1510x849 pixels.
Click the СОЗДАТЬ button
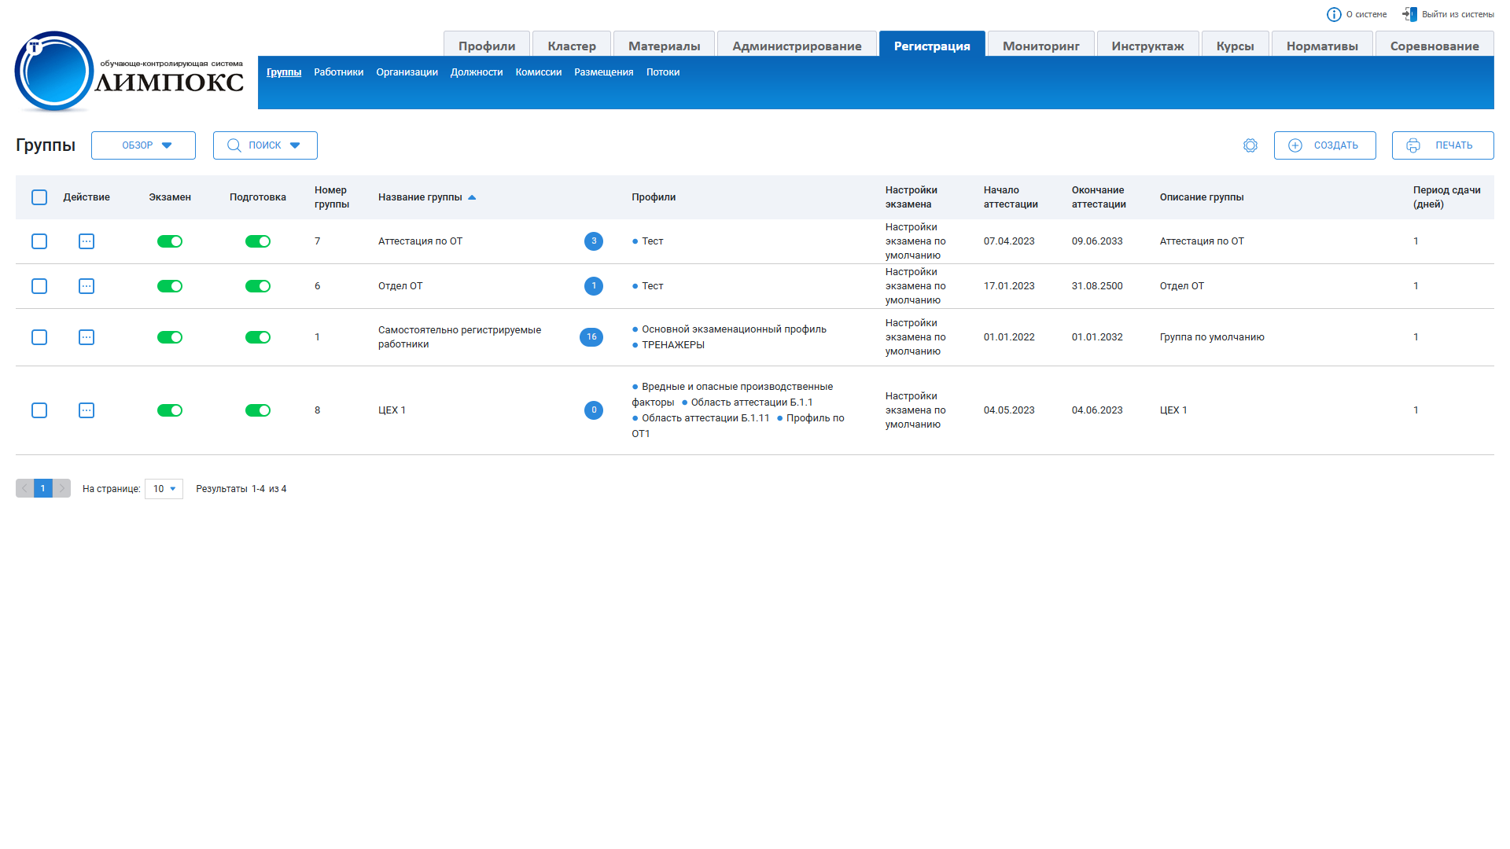tap(1324, 145)
